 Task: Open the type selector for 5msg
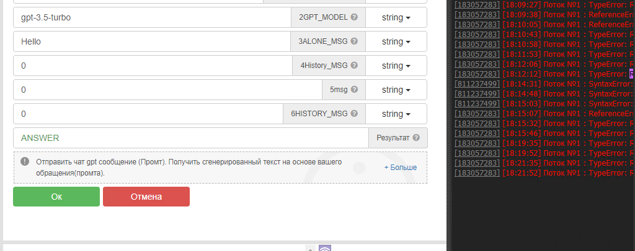coord(396,90)
